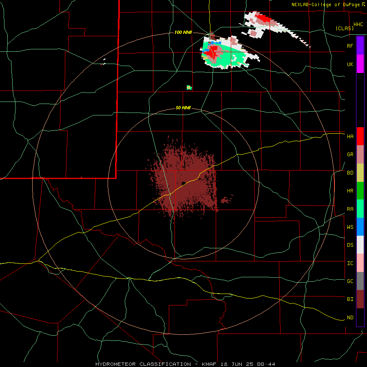
Task: Click the GR legend label
Action: coord(350,155)
